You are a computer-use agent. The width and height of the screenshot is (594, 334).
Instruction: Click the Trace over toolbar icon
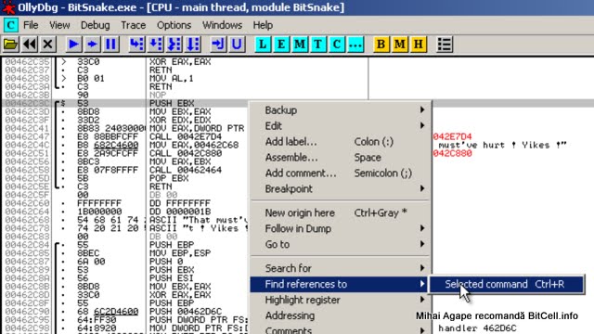click(x=193, y=45)
